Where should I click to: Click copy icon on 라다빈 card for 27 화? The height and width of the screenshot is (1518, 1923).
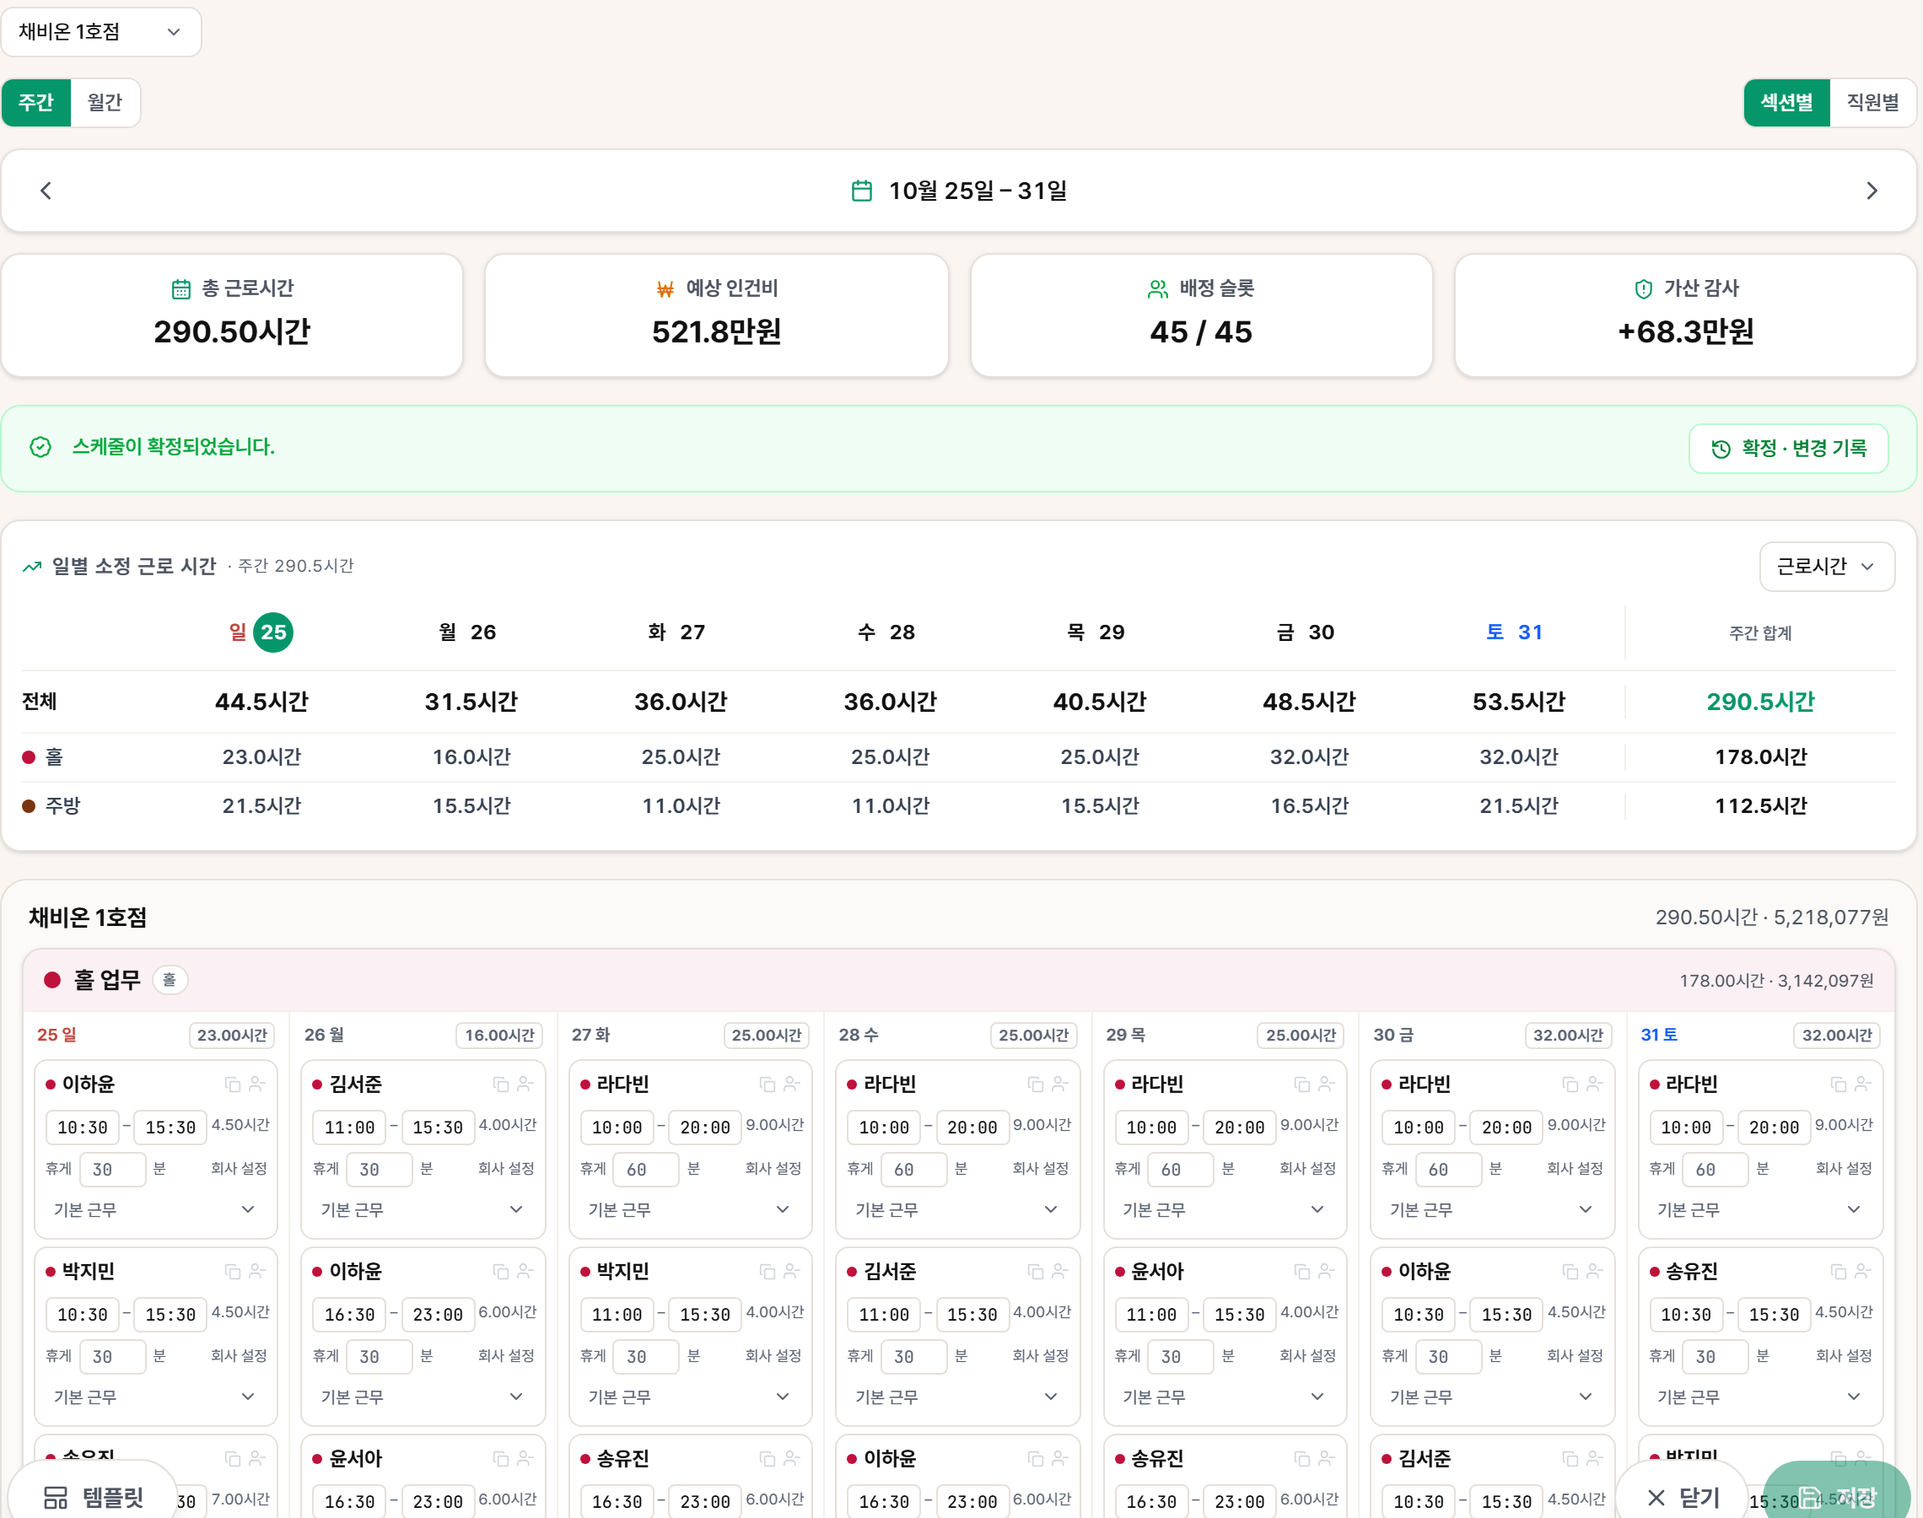pyautogui.click(x=768, y=1085)
